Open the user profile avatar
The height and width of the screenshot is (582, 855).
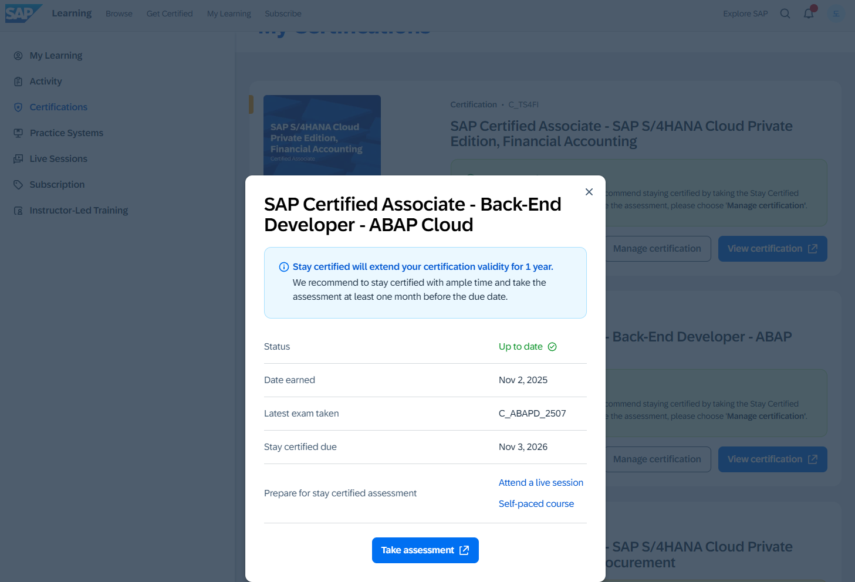pyautogui.click(x=836, y=13)
